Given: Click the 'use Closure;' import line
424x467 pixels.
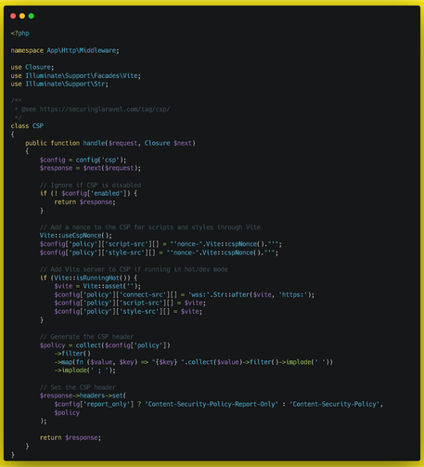Looking at the screenshot, I should pyautogui.click(x=32, y=67).
